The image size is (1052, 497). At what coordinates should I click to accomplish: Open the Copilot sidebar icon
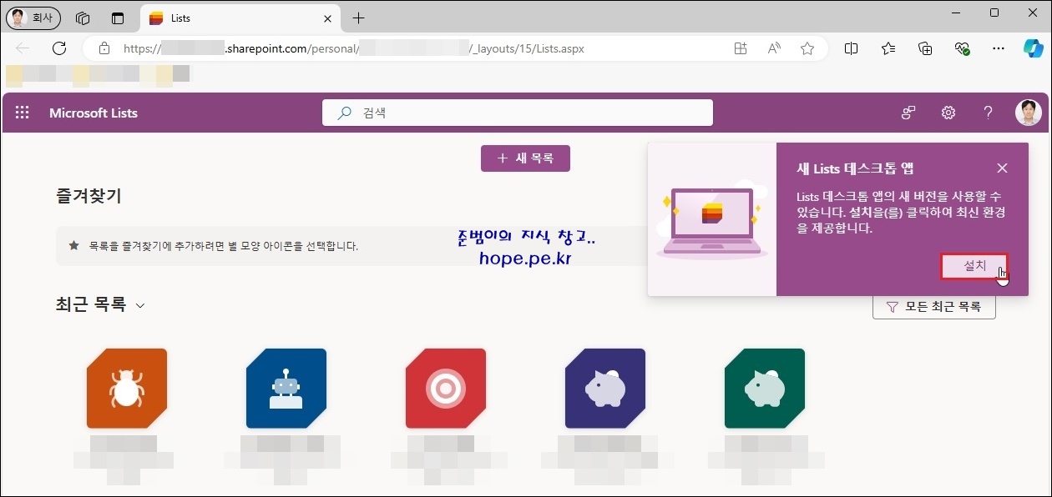1034,48
